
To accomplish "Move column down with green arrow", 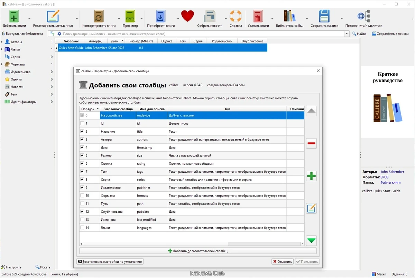I will pyautogui.click(x=311, y=240).
